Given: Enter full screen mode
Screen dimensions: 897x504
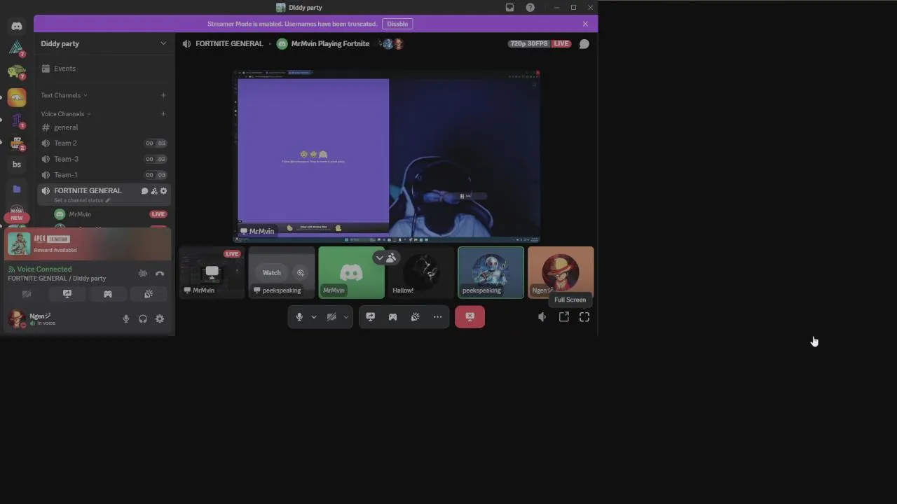Looking at the screenshot, I should click(x=584, y=317).
